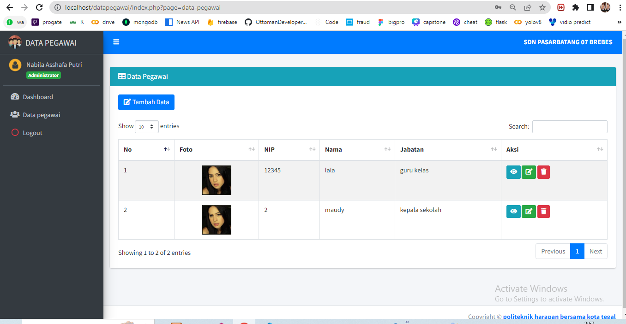Go to Next page of entries
This screenshot has width=626, height=324.
click(596, 251)
